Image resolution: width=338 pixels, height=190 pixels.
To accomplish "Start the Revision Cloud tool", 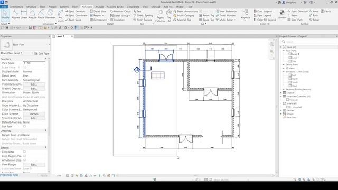I will [120, 11].
